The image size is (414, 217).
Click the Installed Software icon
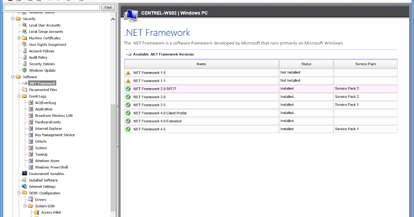click(24, 180)
